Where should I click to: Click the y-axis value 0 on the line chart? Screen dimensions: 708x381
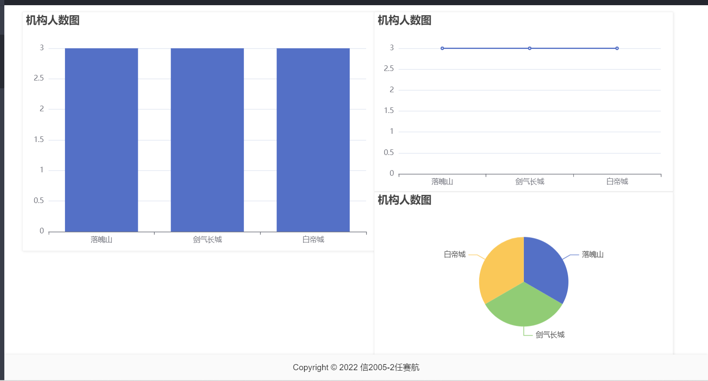pyautogui.click(x=392, y=173)
